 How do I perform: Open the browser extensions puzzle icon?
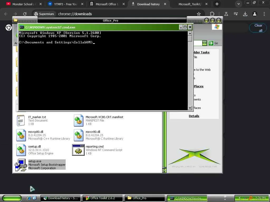pos(212,14)
